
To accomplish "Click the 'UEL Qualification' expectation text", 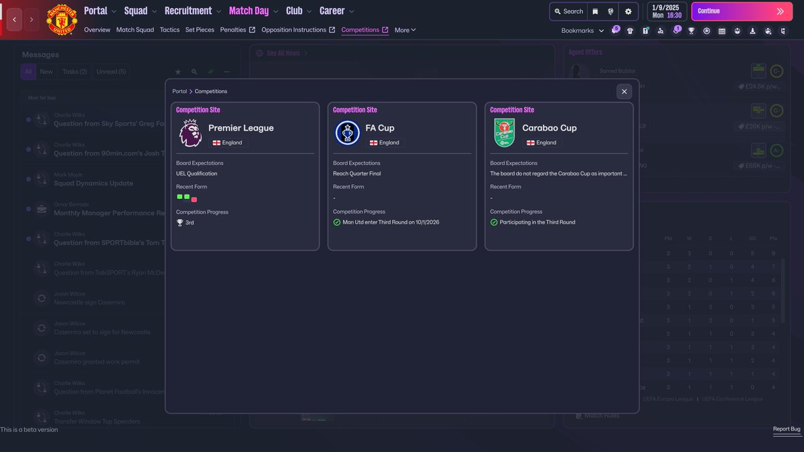I will click(197, 173).
